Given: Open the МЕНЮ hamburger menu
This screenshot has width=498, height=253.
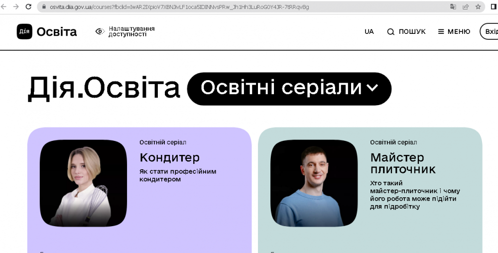Looking at the screenshot, I should click(454, 31).
